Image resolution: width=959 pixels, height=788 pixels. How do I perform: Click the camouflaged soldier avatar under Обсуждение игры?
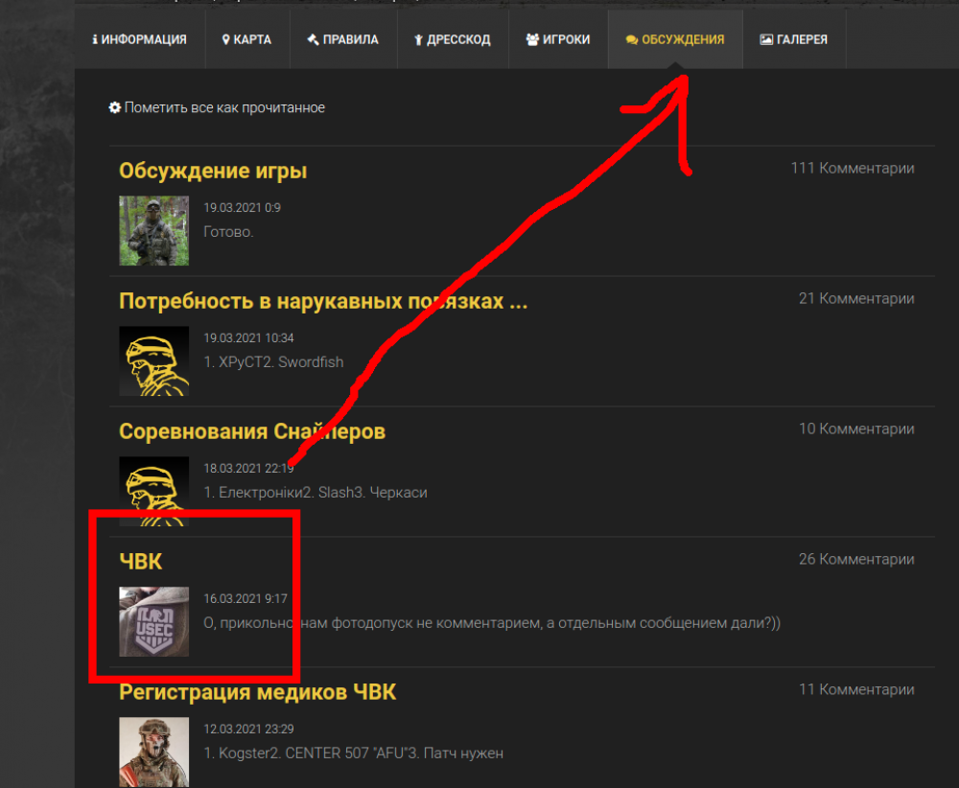(153, 231)
